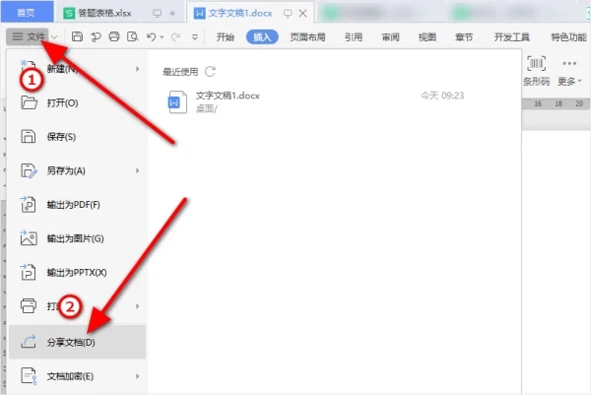Expand the arrow next to 文件
The height and width of the screenshot is (395, 591).
click(54, 36)
